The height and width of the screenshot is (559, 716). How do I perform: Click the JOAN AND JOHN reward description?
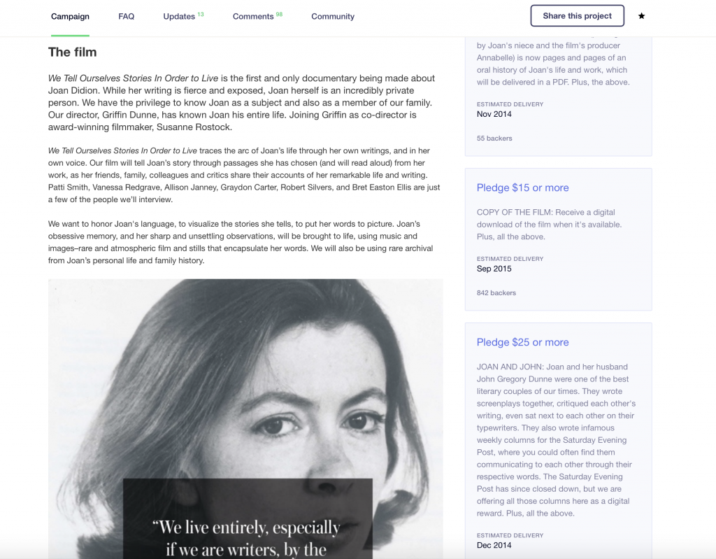556,440
